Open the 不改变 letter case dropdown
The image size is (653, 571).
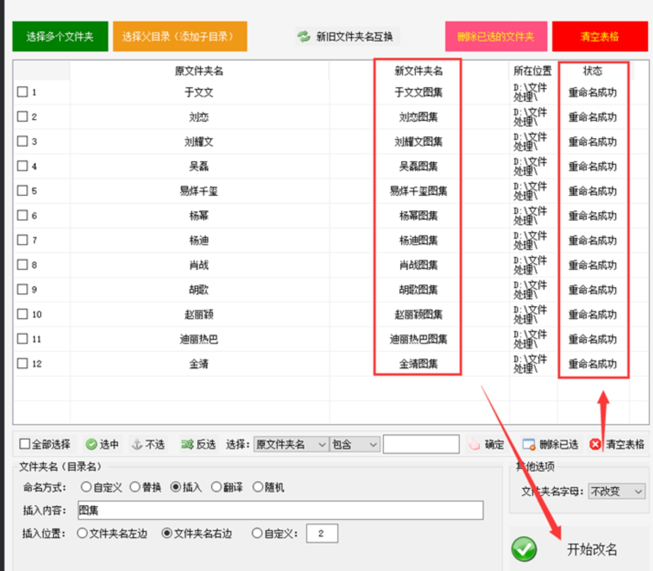point(617,492)
